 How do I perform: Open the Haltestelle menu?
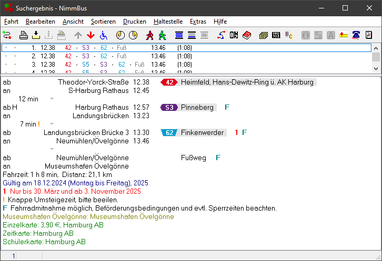click(x=167, y=22)
